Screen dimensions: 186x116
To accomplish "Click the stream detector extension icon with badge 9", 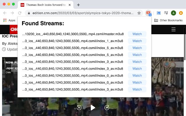I will [148, 13].
